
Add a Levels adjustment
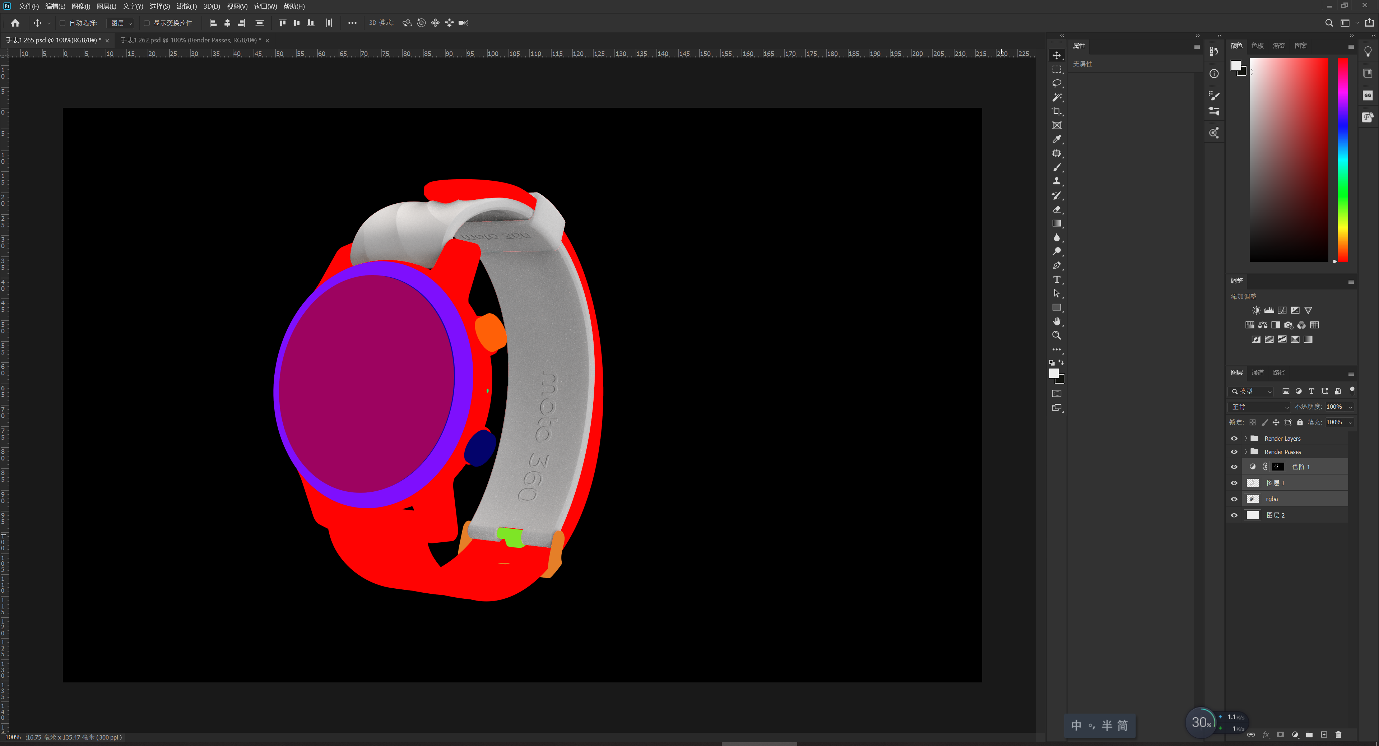tap(1269, 310)
